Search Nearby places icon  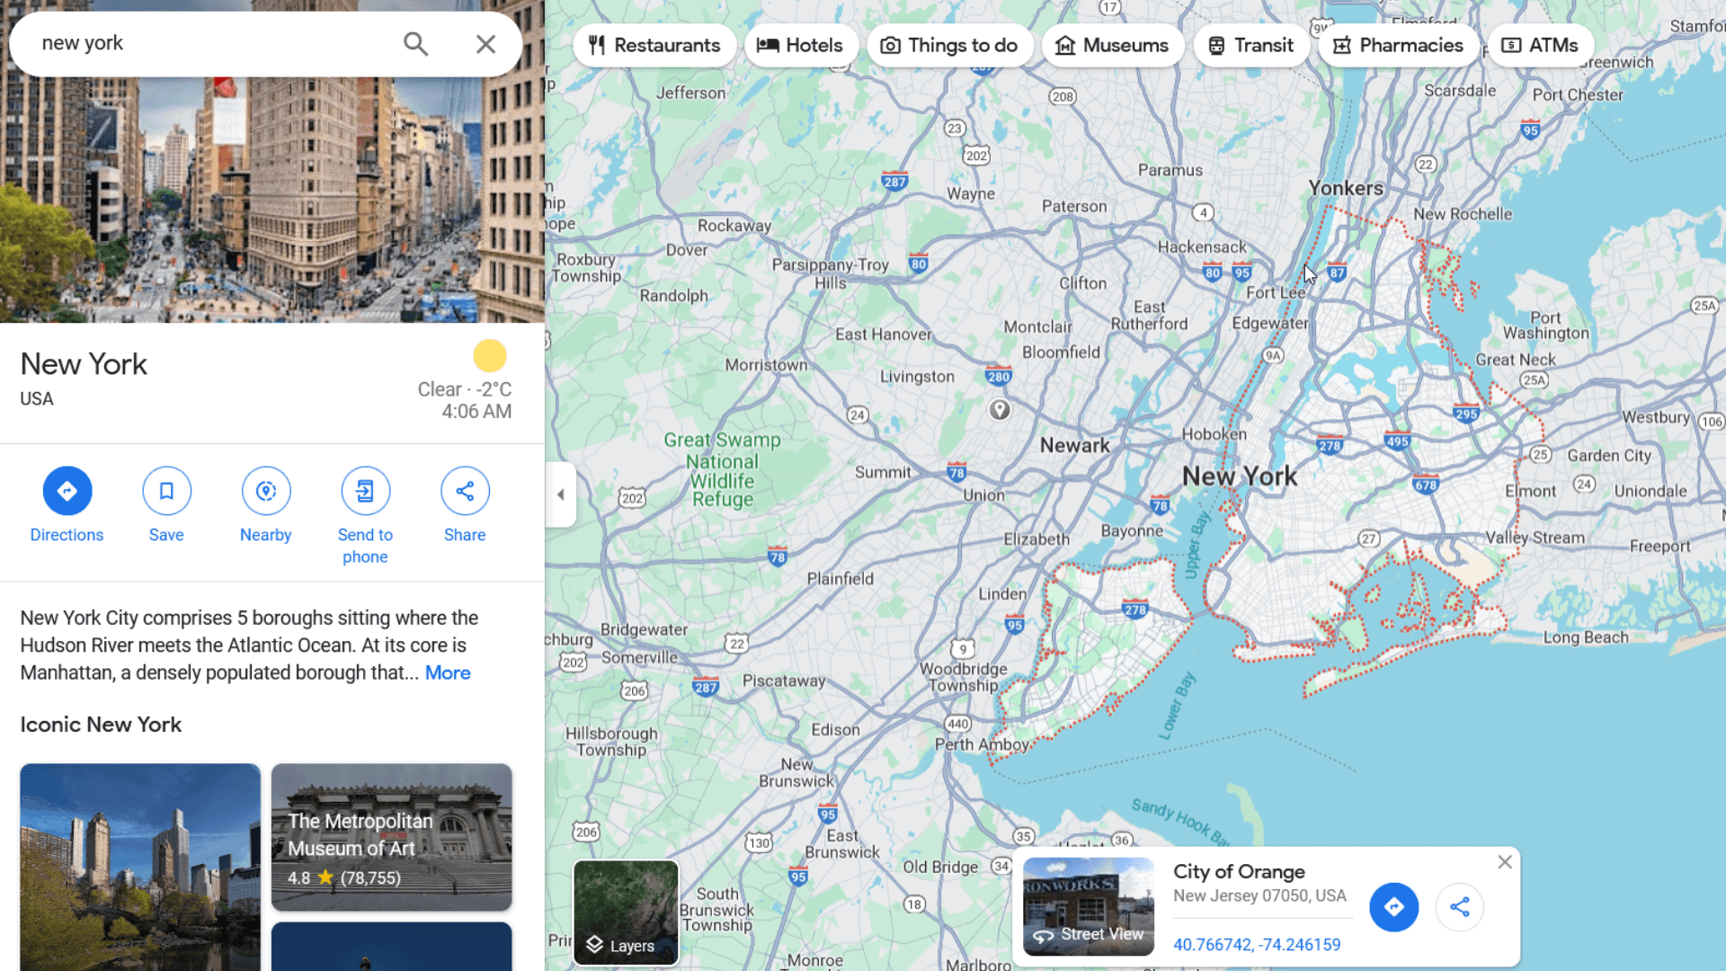[x=266, y=491]
